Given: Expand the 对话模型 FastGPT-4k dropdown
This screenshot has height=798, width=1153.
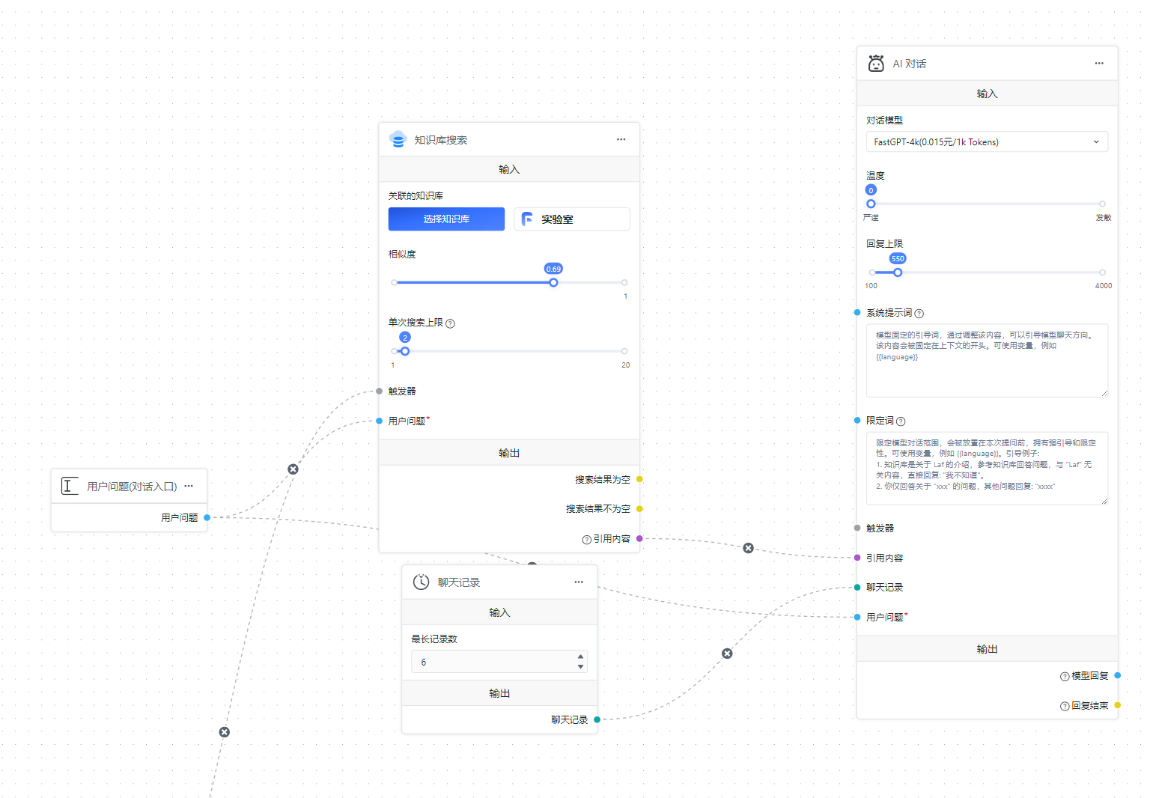Looking at the screenshot, I should click(986, 142).
